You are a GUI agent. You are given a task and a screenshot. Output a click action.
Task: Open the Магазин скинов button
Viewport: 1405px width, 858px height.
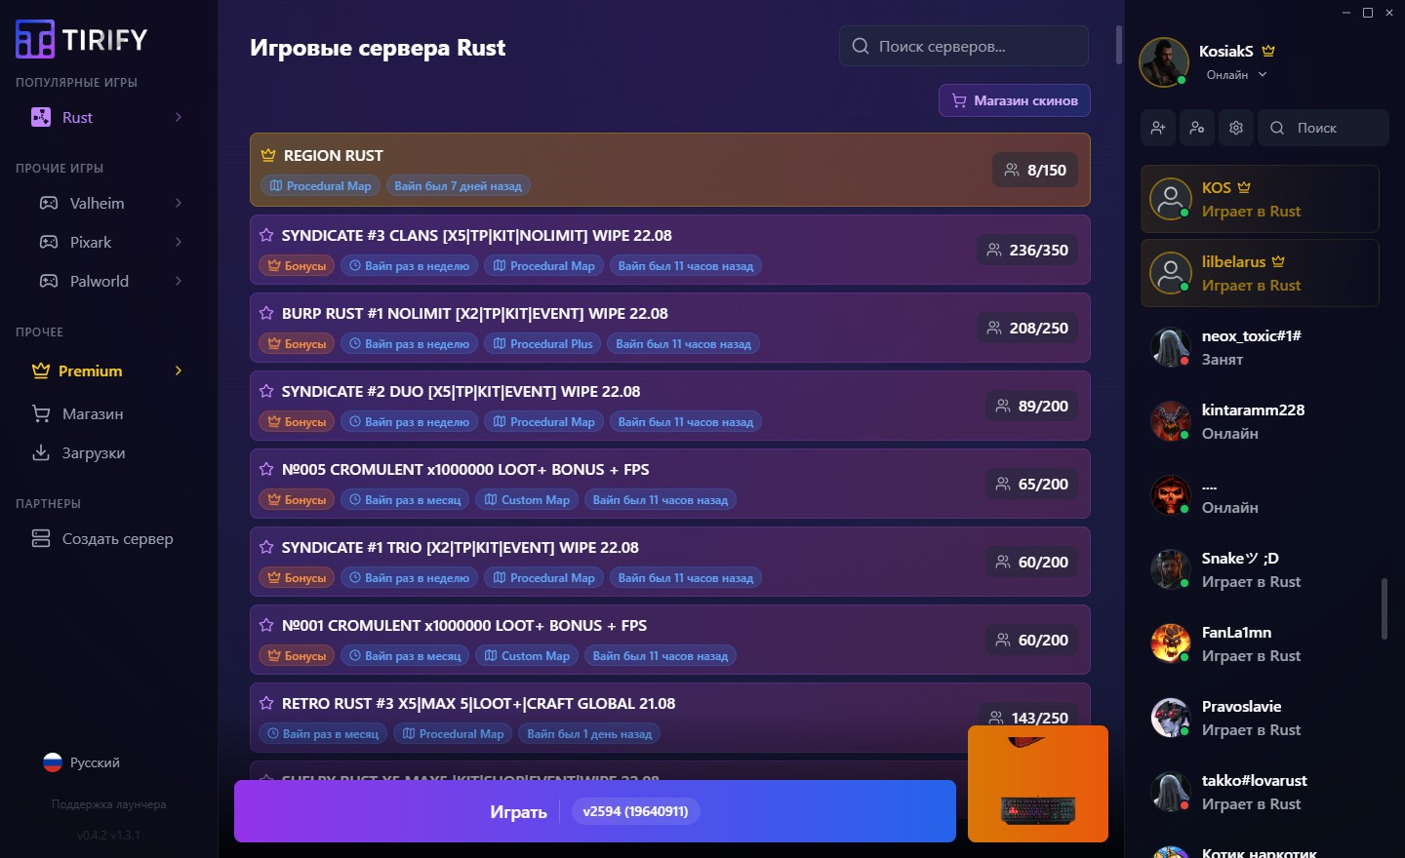click(1015, 100)
